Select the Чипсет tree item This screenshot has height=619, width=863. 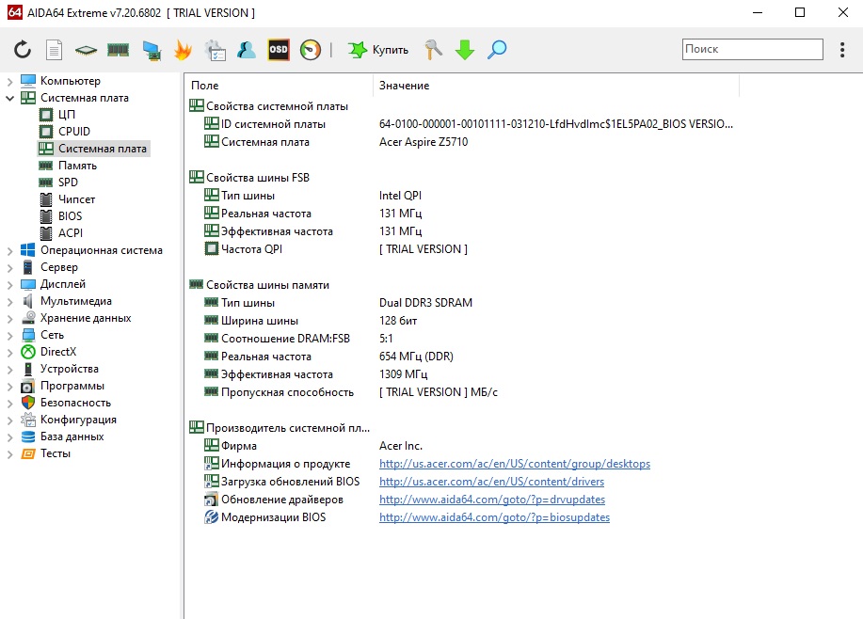[x=76, y=199]
